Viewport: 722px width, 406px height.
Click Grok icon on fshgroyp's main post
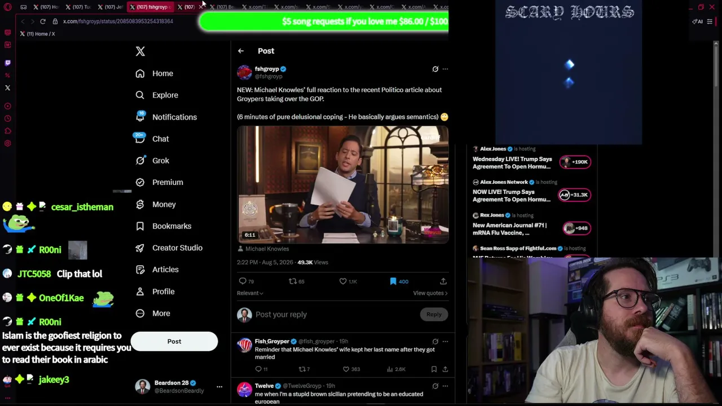click(435, 69)
